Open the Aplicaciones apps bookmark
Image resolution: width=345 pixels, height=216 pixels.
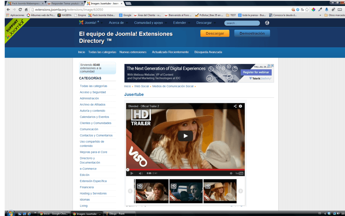pyautogui.click(x=15, y=15)
